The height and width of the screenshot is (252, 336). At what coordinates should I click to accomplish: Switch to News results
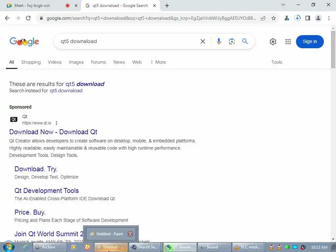119,62
